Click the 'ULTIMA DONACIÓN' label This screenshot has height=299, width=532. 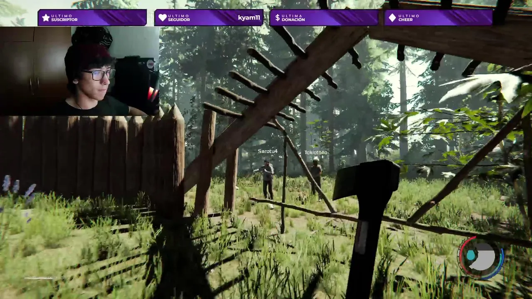tap(293, 17)
